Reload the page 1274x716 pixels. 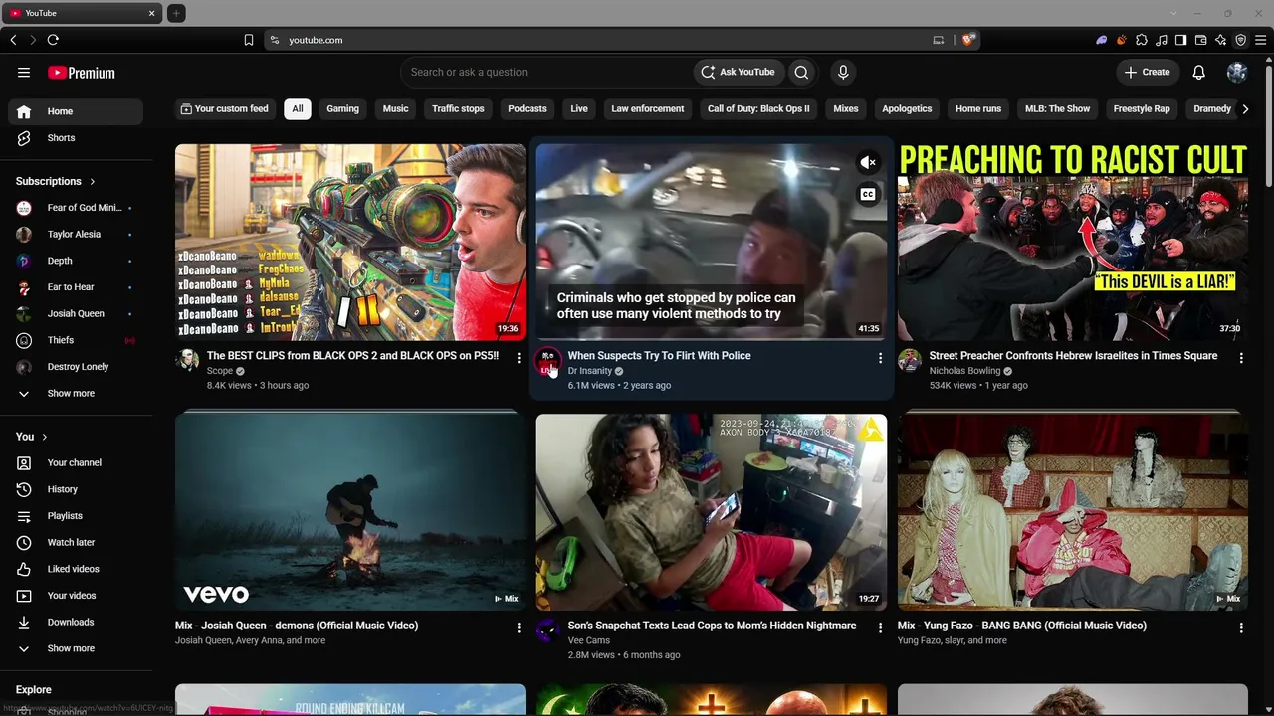tap(53, 40)
